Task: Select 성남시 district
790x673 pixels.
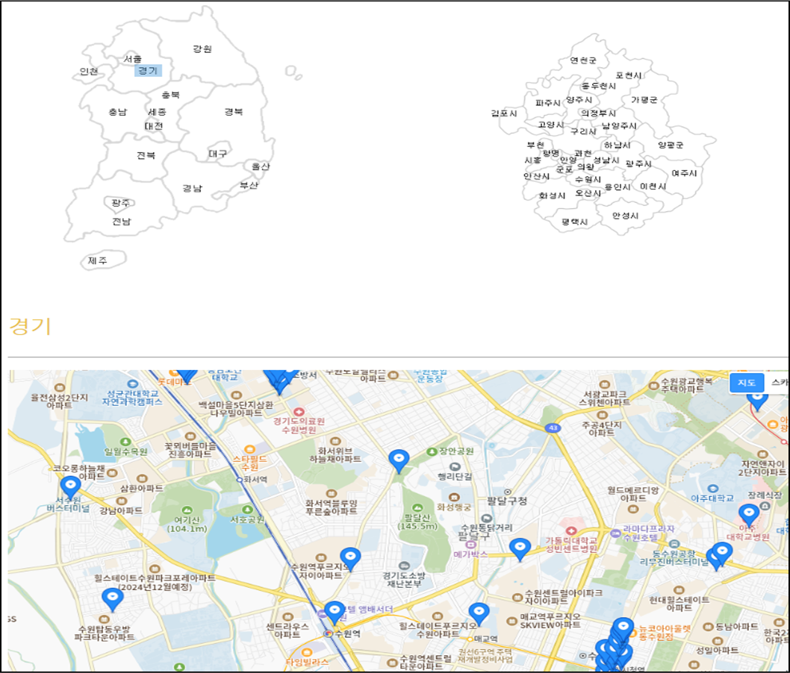Action: coord(606,160)
